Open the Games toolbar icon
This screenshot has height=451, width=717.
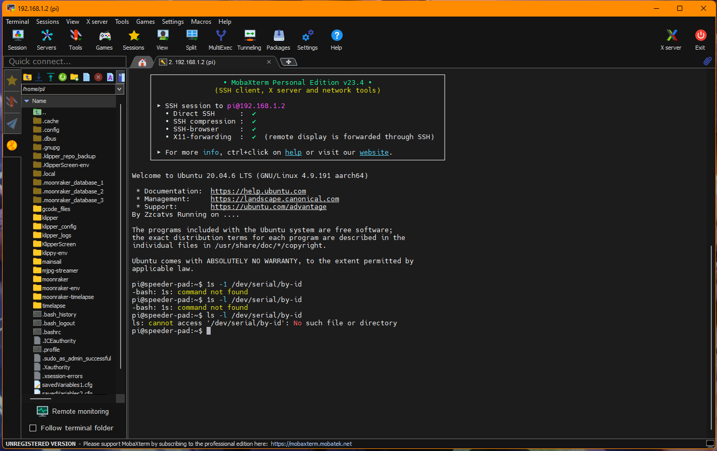coord(105,40)
